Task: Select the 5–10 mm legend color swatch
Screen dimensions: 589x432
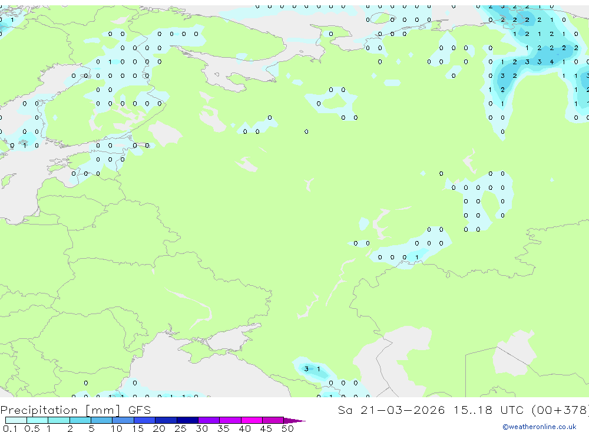Action: click(102, 420)
